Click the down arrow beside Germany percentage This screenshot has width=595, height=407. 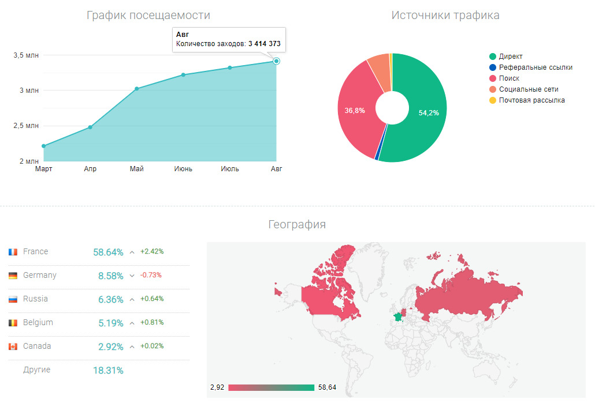pos(132,276)
